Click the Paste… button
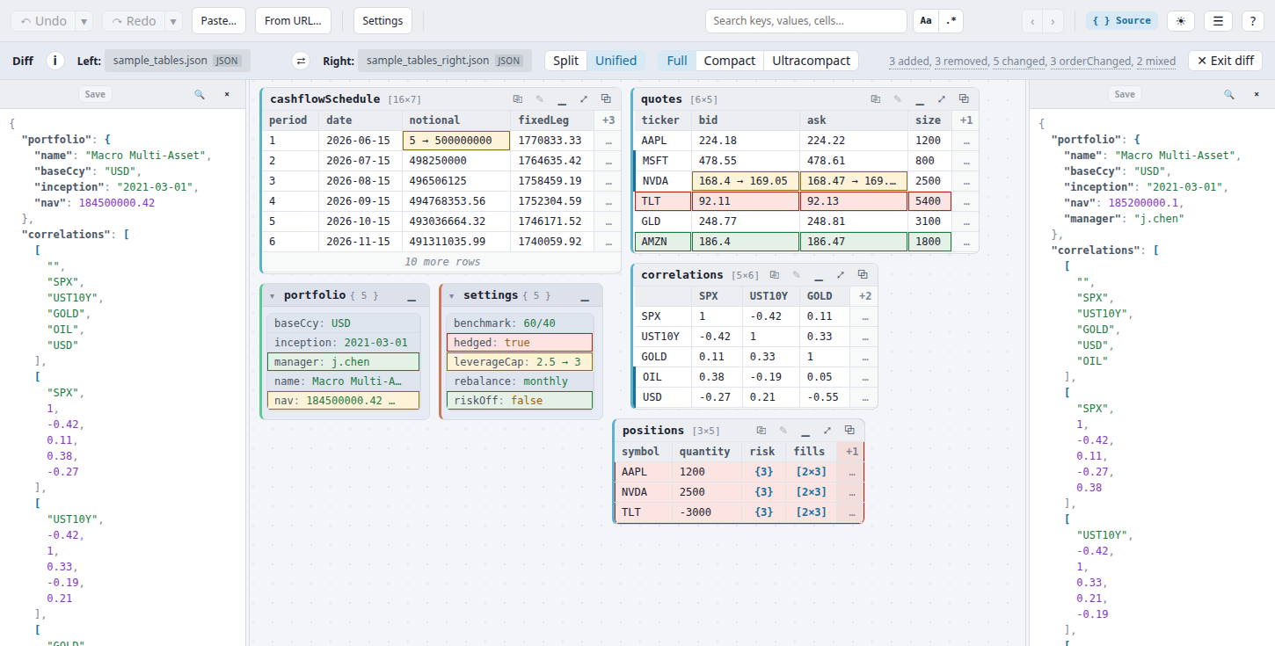 219,21
